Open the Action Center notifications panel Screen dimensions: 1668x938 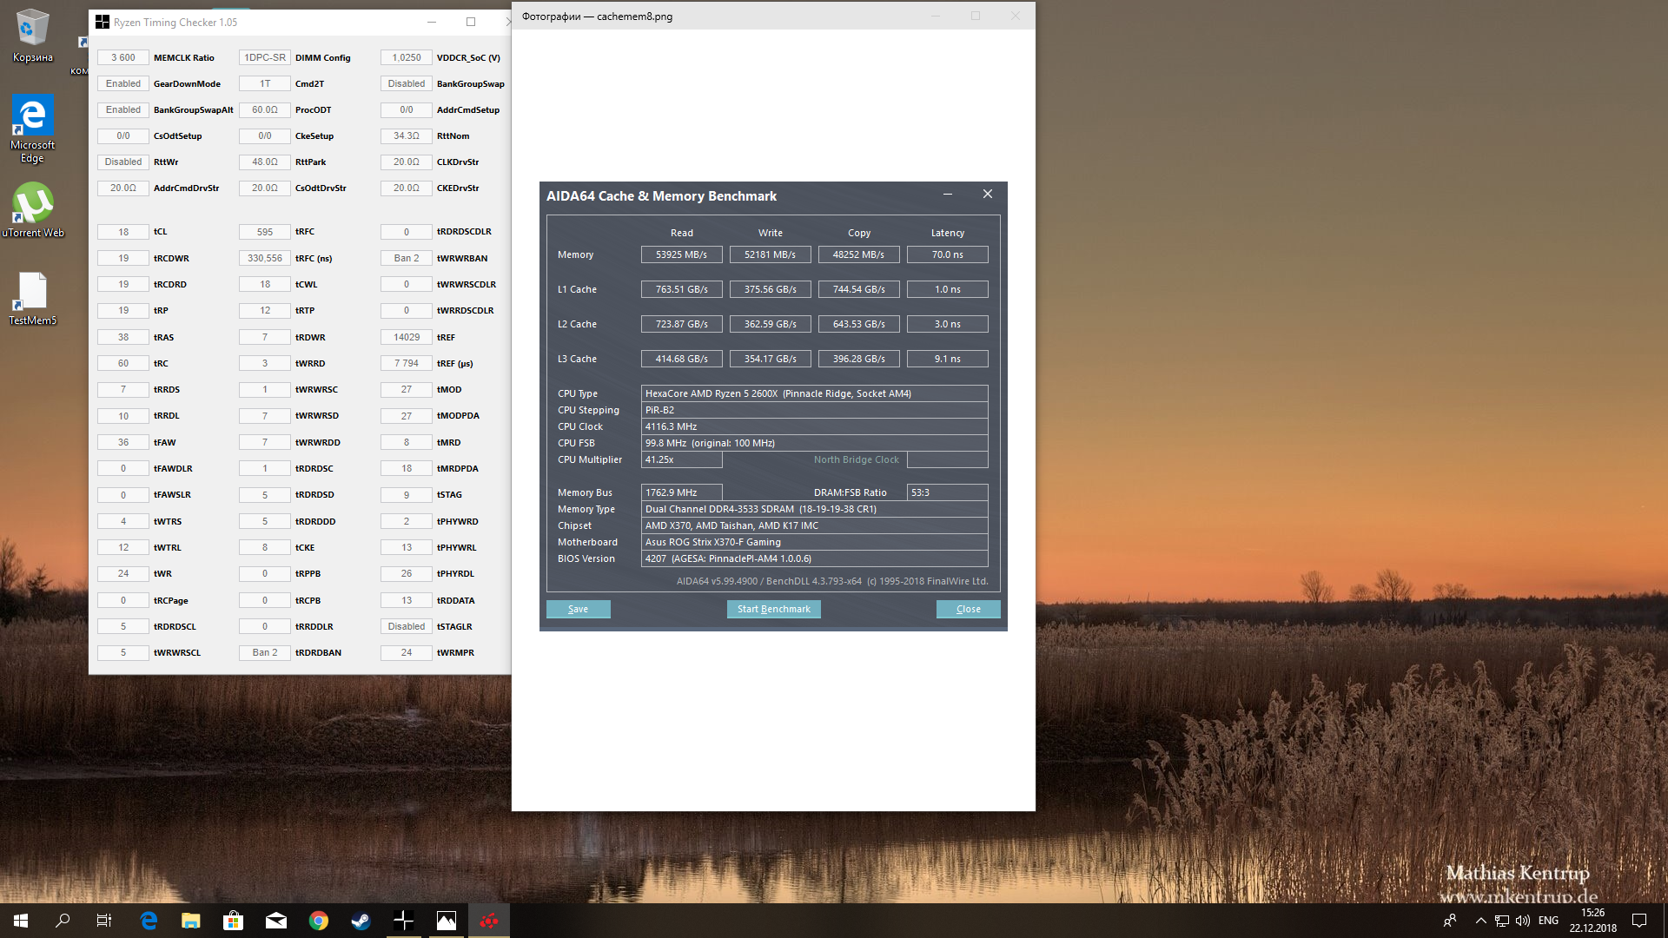click(1639, 921)
